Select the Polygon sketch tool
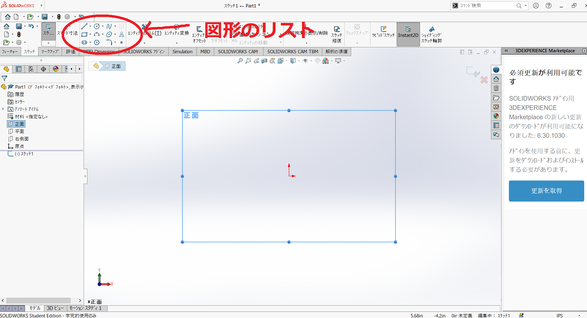Image resolution: width=587 pixels, height=318 pixels. tap(97, 42)
